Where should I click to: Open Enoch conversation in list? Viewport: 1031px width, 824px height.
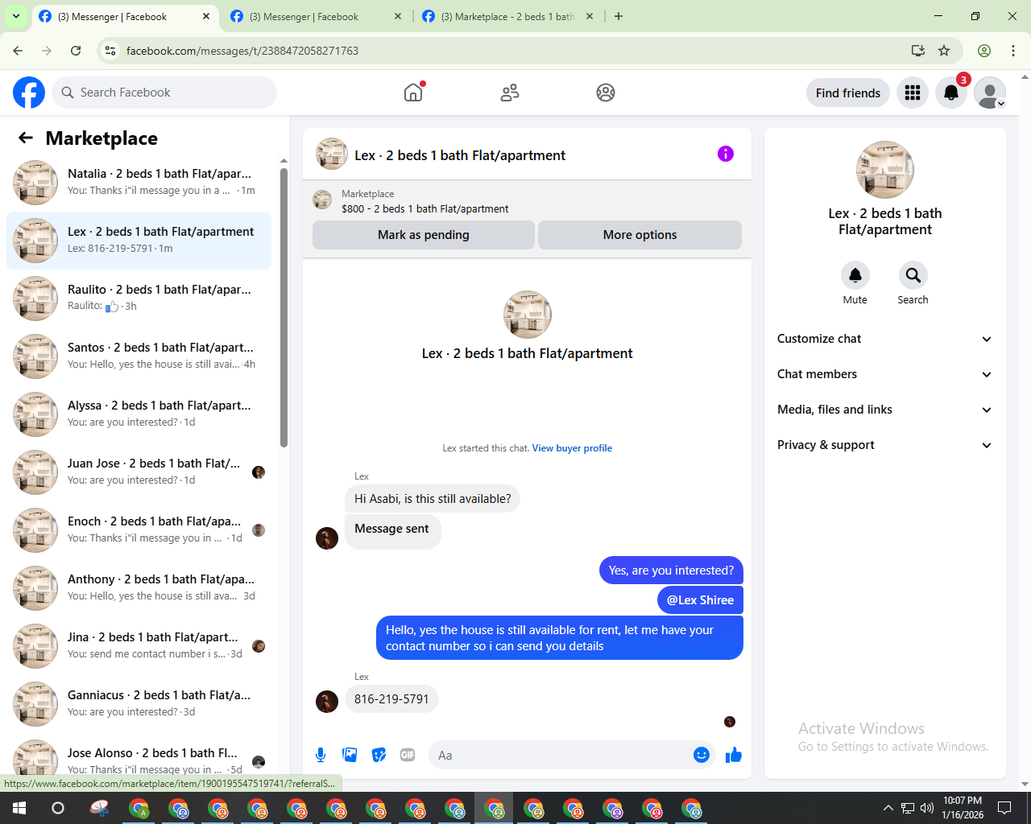139,530
